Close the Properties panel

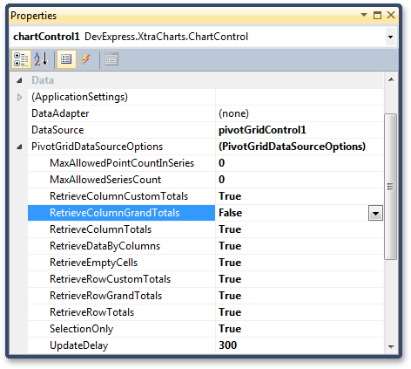tap(391, 15)
